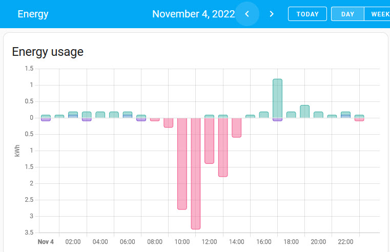Click the November 4, 2022 date label

pyautogui.click(x=193, y=14)
